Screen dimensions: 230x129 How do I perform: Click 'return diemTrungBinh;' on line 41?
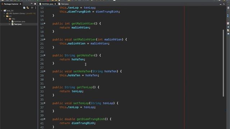tap(78, 123)
